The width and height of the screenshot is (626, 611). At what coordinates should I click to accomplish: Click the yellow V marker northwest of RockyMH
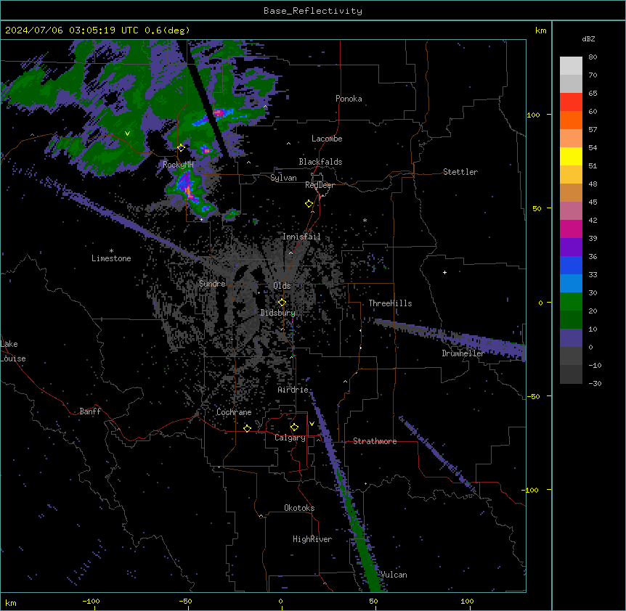[127, 134]
